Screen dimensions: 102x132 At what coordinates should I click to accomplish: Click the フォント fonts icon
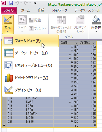[31, 29]
